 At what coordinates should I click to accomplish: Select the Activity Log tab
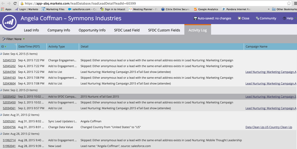[198, 30]
